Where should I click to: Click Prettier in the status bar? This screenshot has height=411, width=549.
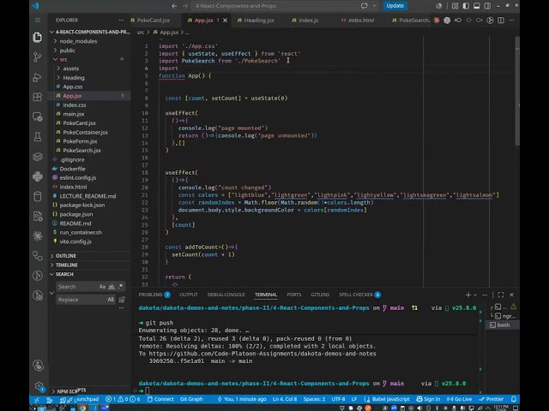(x=492, y=399)
